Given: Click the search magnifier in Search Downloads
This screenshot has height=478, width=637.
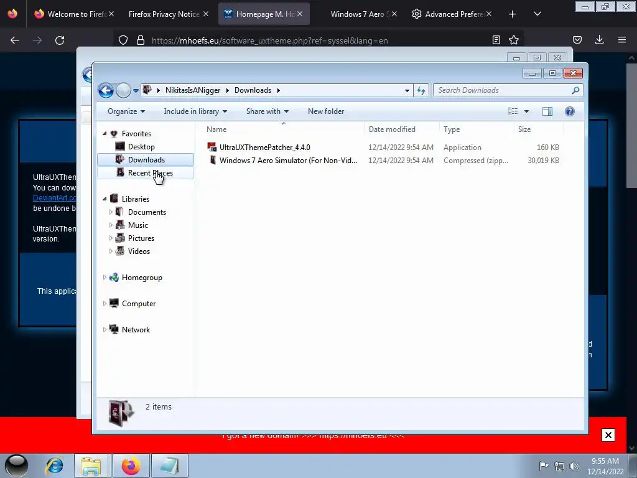Looking at the screenshot, I should pyautogui.click(x=575, y=90).
